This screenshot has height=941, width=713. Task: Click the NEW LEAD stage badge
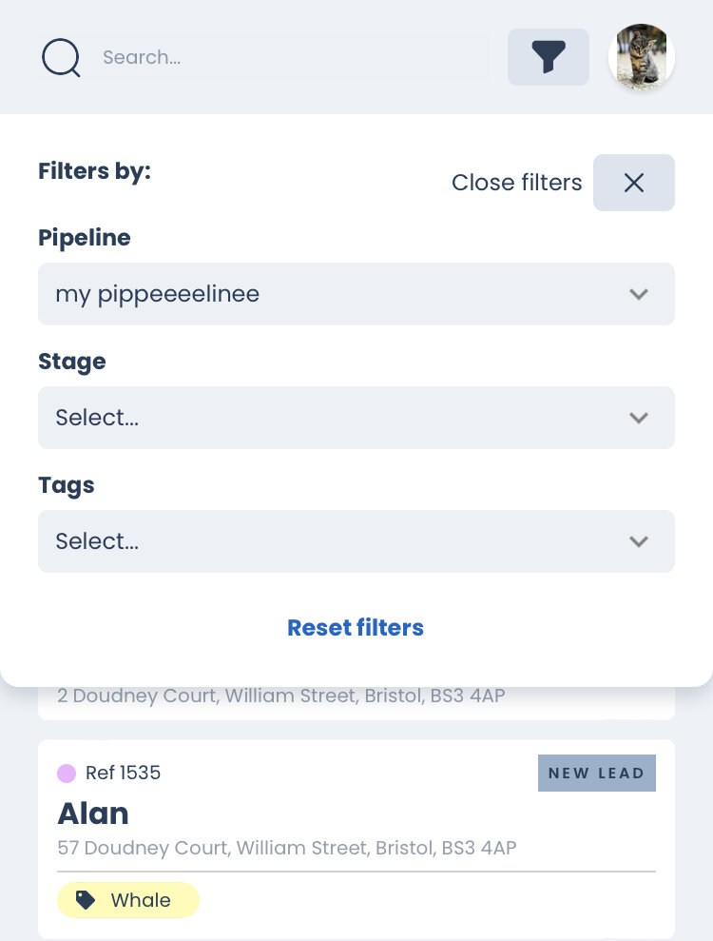[x=596, y=774]
